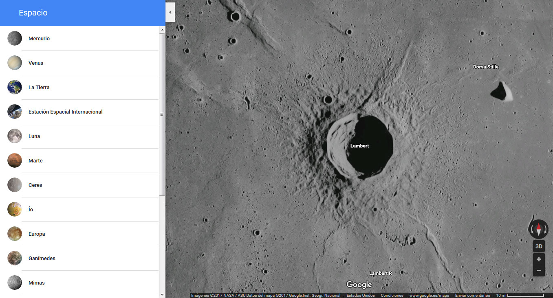
Task: Open the Condiciones link
Action: coord(392,296)
